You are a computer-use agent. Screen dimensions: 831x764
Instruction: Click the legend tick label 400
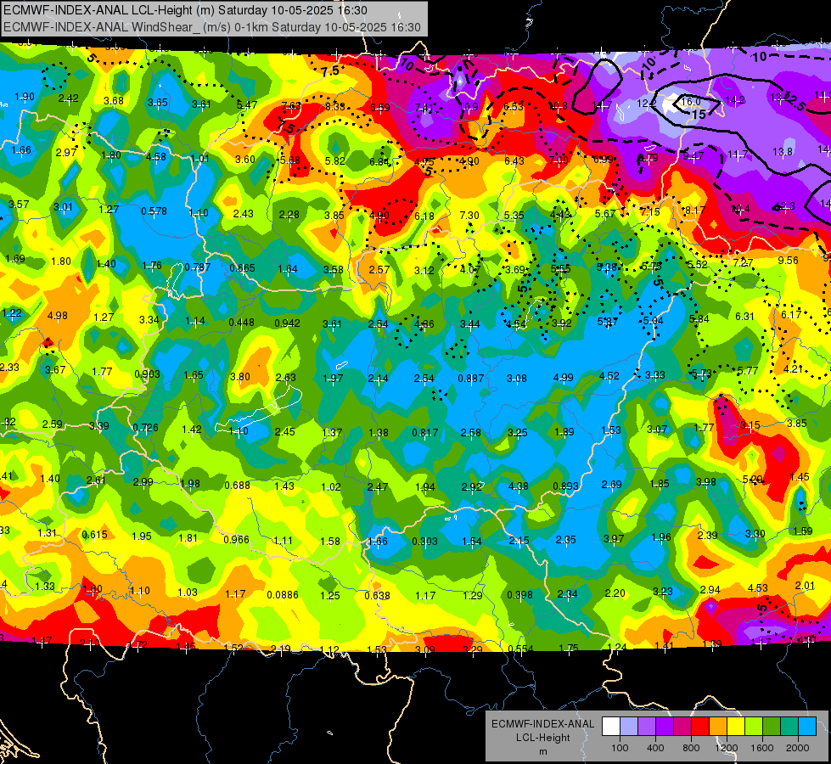pyautogui.click(x=655, y=748)
